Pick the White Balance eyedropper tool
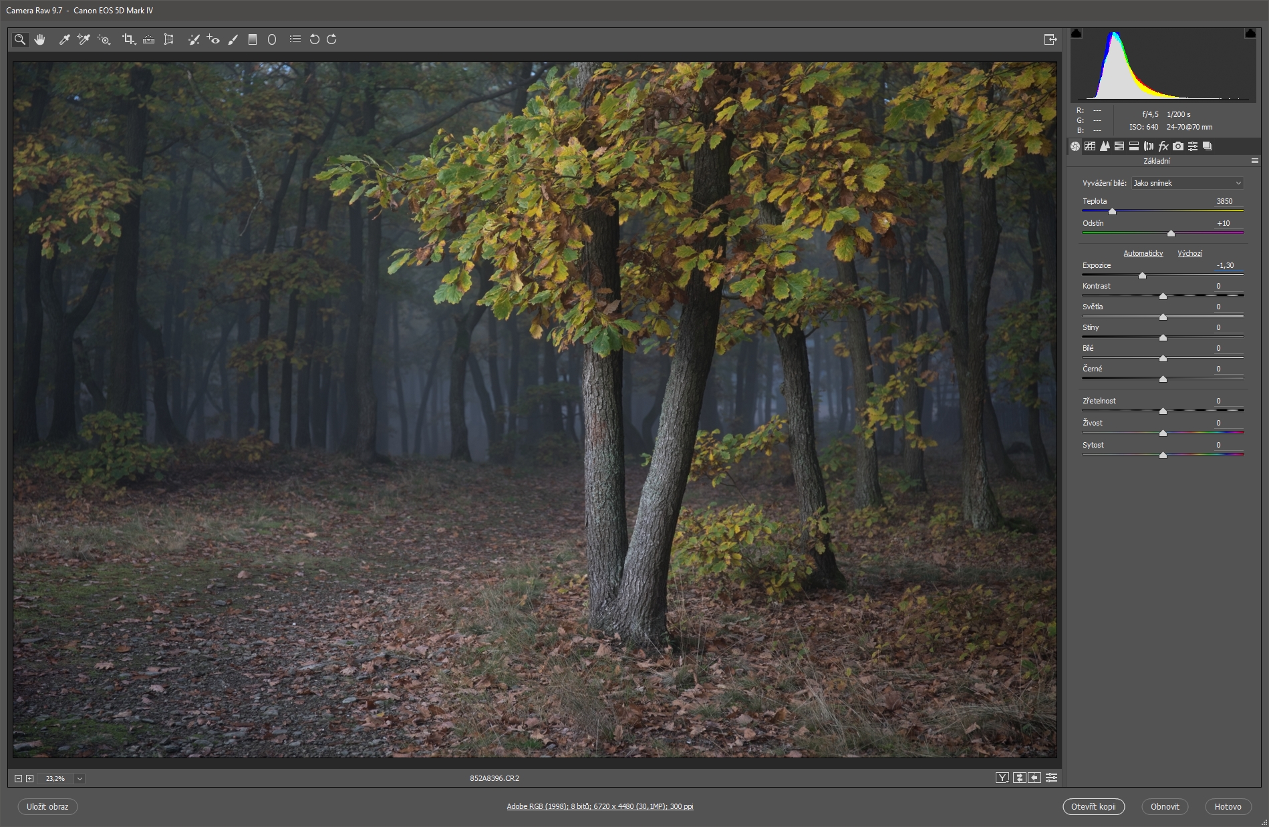The width and height of the screenshot is (1269, 827). pyautogui.click(x=65, y=39)
